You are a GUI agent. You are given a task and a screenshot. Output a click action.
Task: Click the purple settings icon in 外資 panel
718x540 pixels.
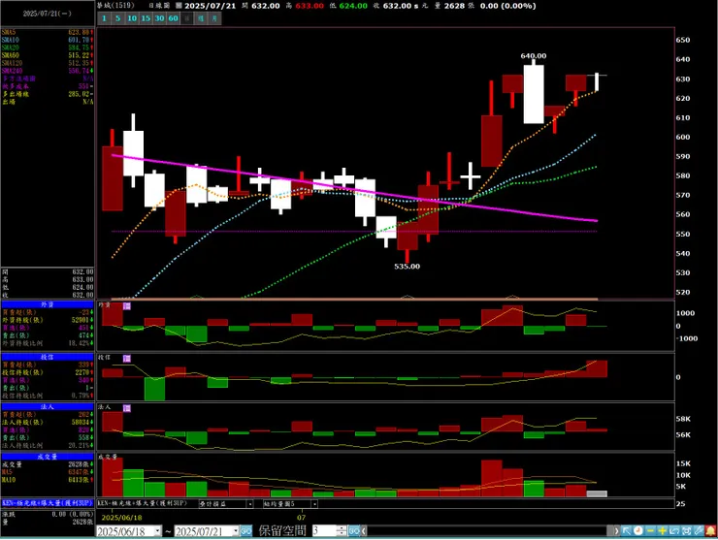[x=127, y=305]
